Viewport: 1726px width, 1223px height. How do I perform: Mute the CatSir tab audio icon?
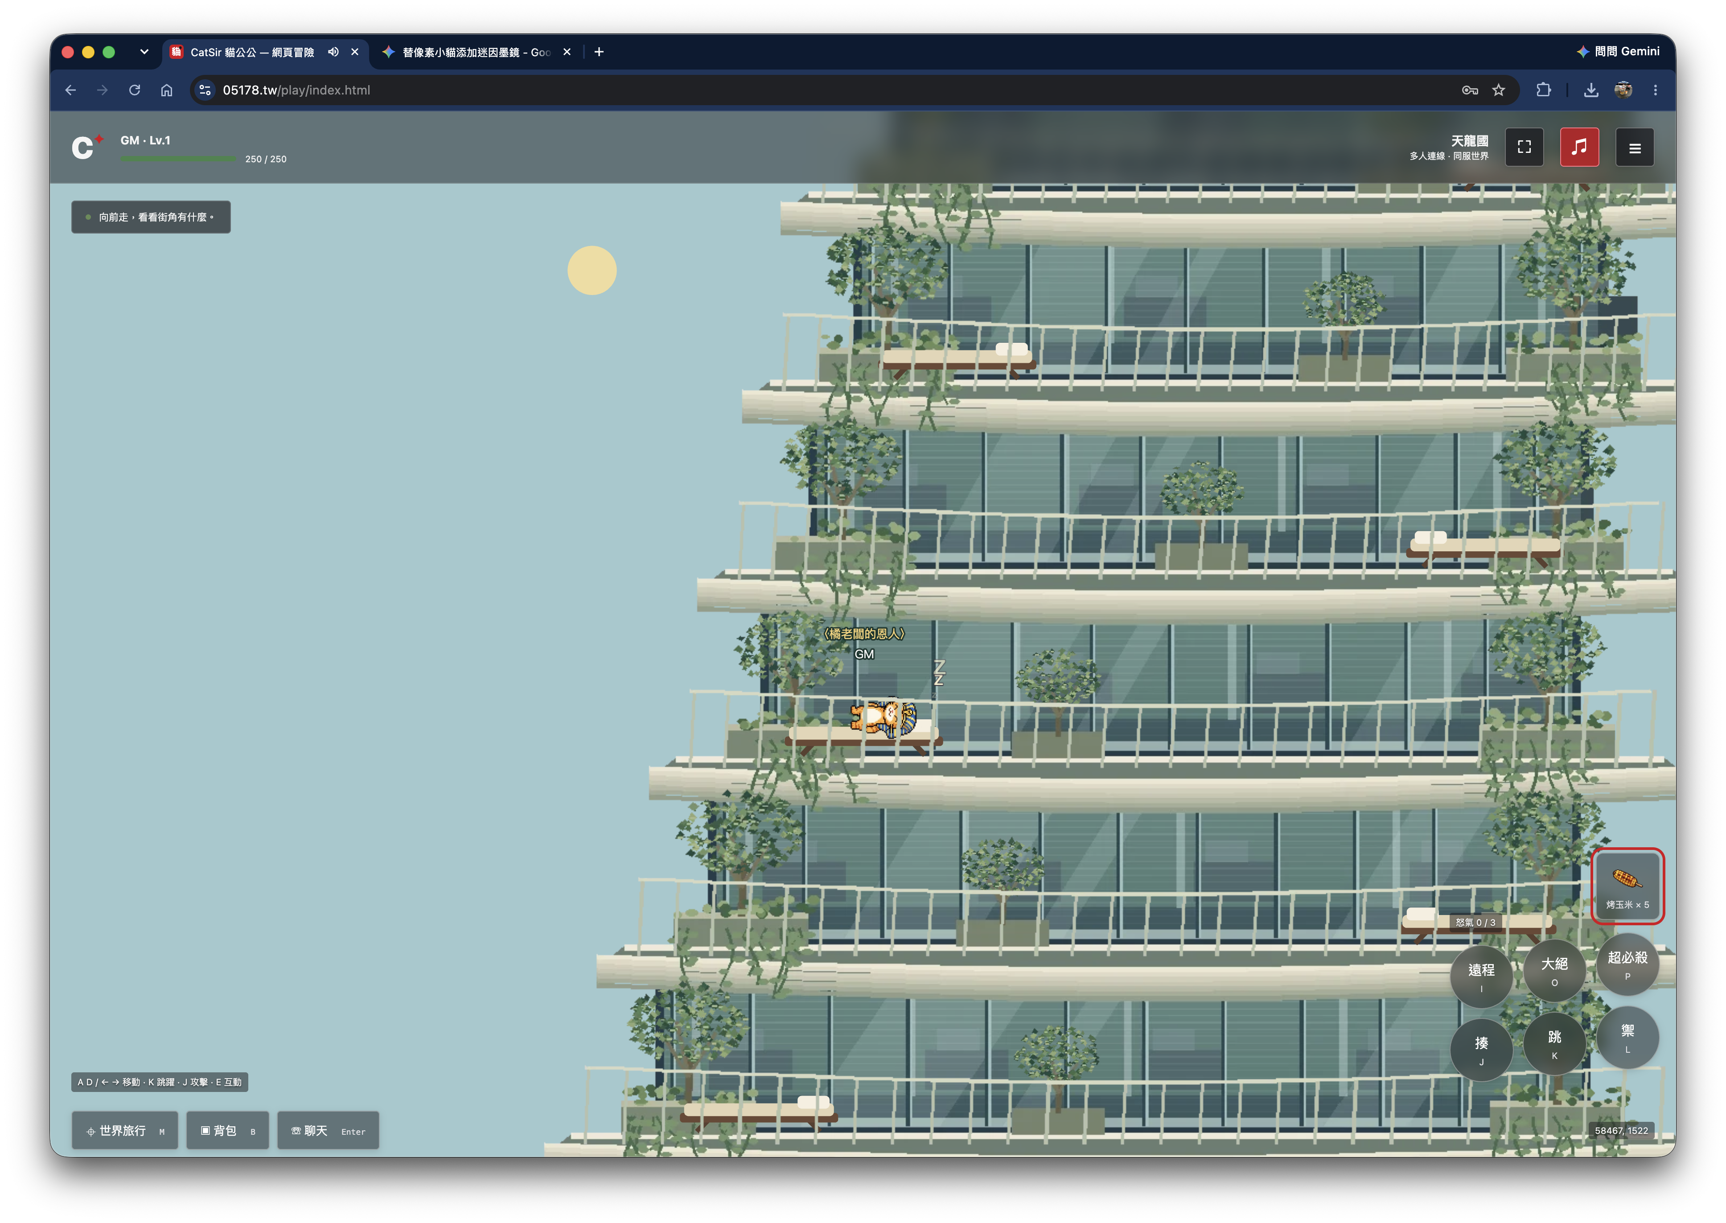coord(333,52)
